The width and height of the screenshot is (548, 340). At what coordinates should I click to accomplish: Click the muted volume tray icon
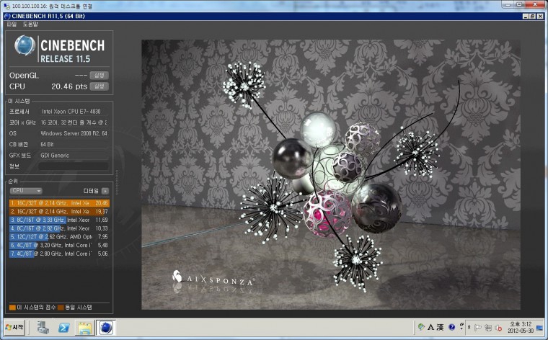point(498,328)
